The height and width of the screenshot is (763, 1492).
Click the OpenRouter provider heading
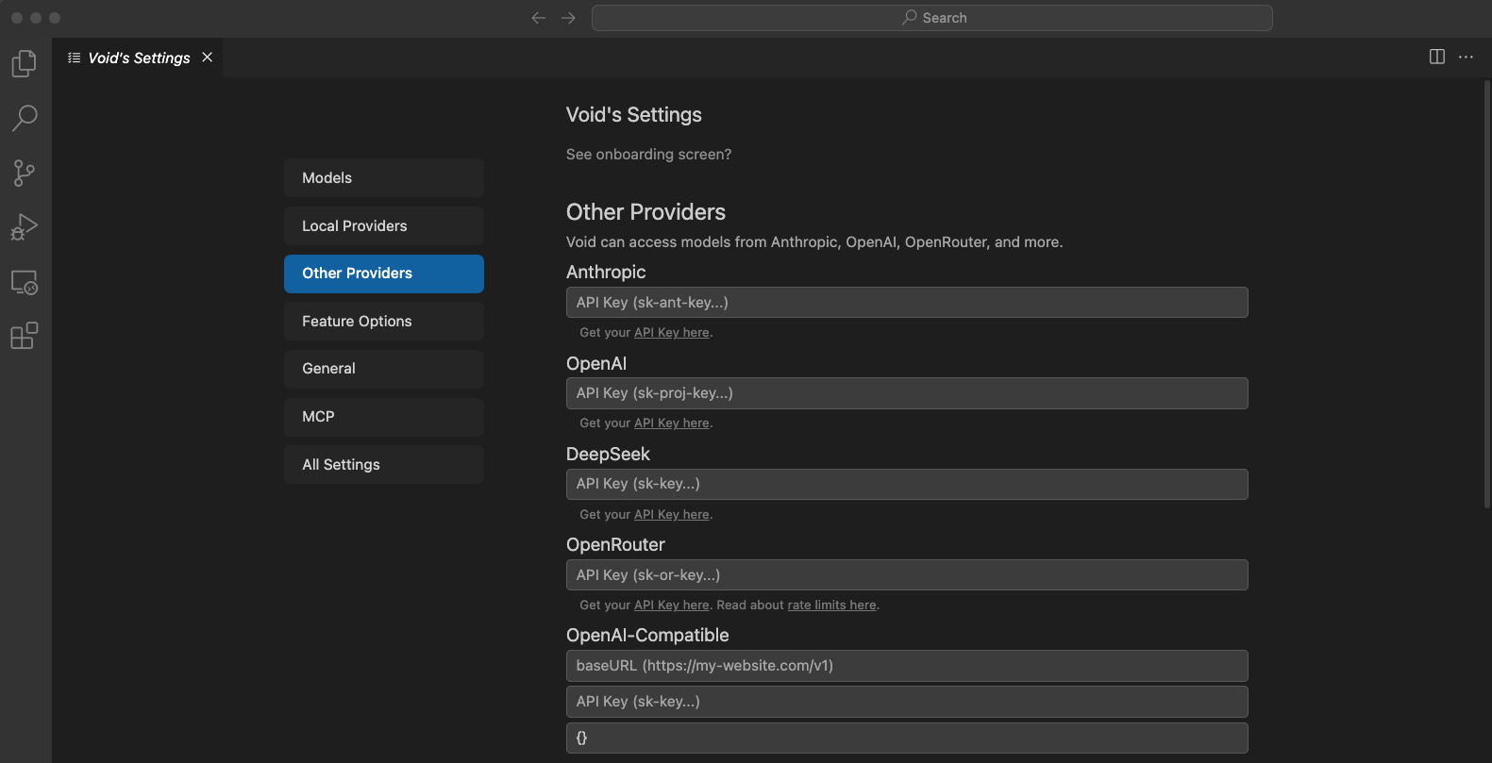615,545
